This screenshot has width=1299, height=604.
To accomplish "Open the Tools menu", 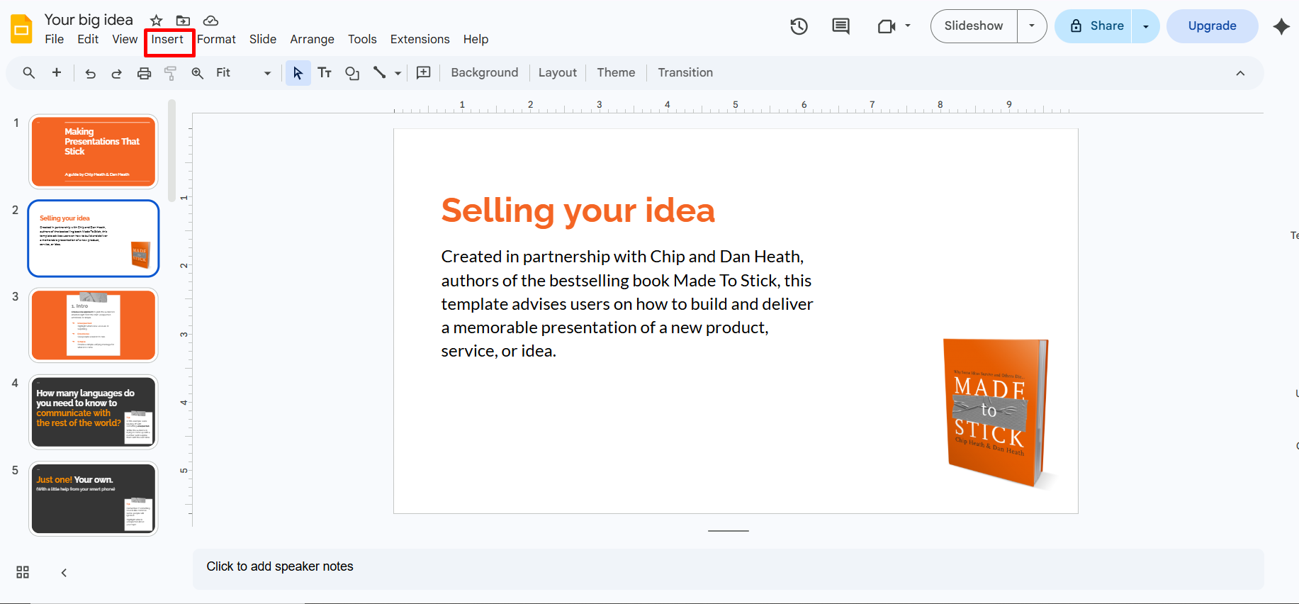I will [362, 39].
